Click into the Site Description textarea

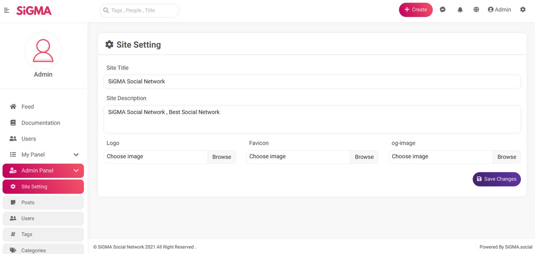tap(312, 119)
